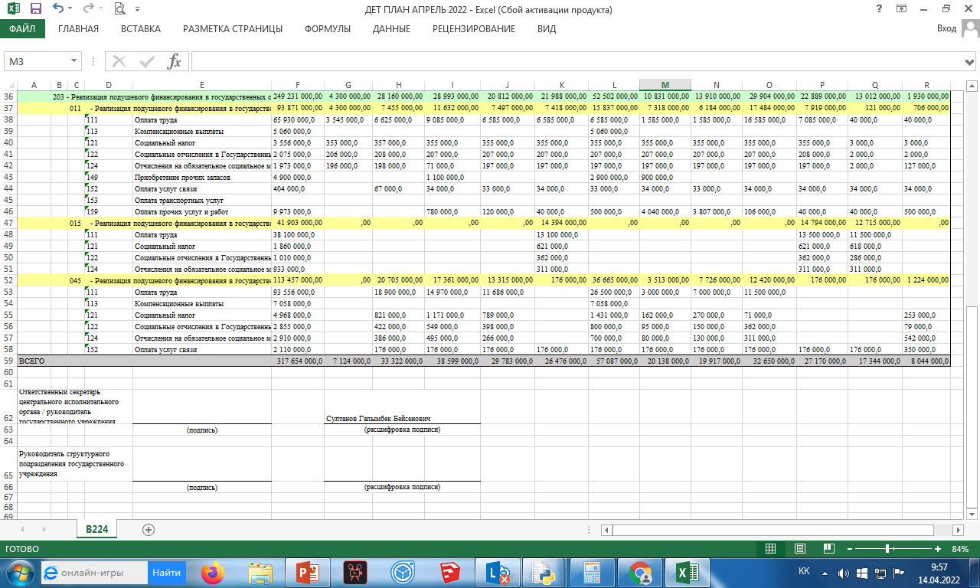Open the ДАННЫЕ ribbon tab
The height and width of the screenshot is (588, 980).
point(391,29)
